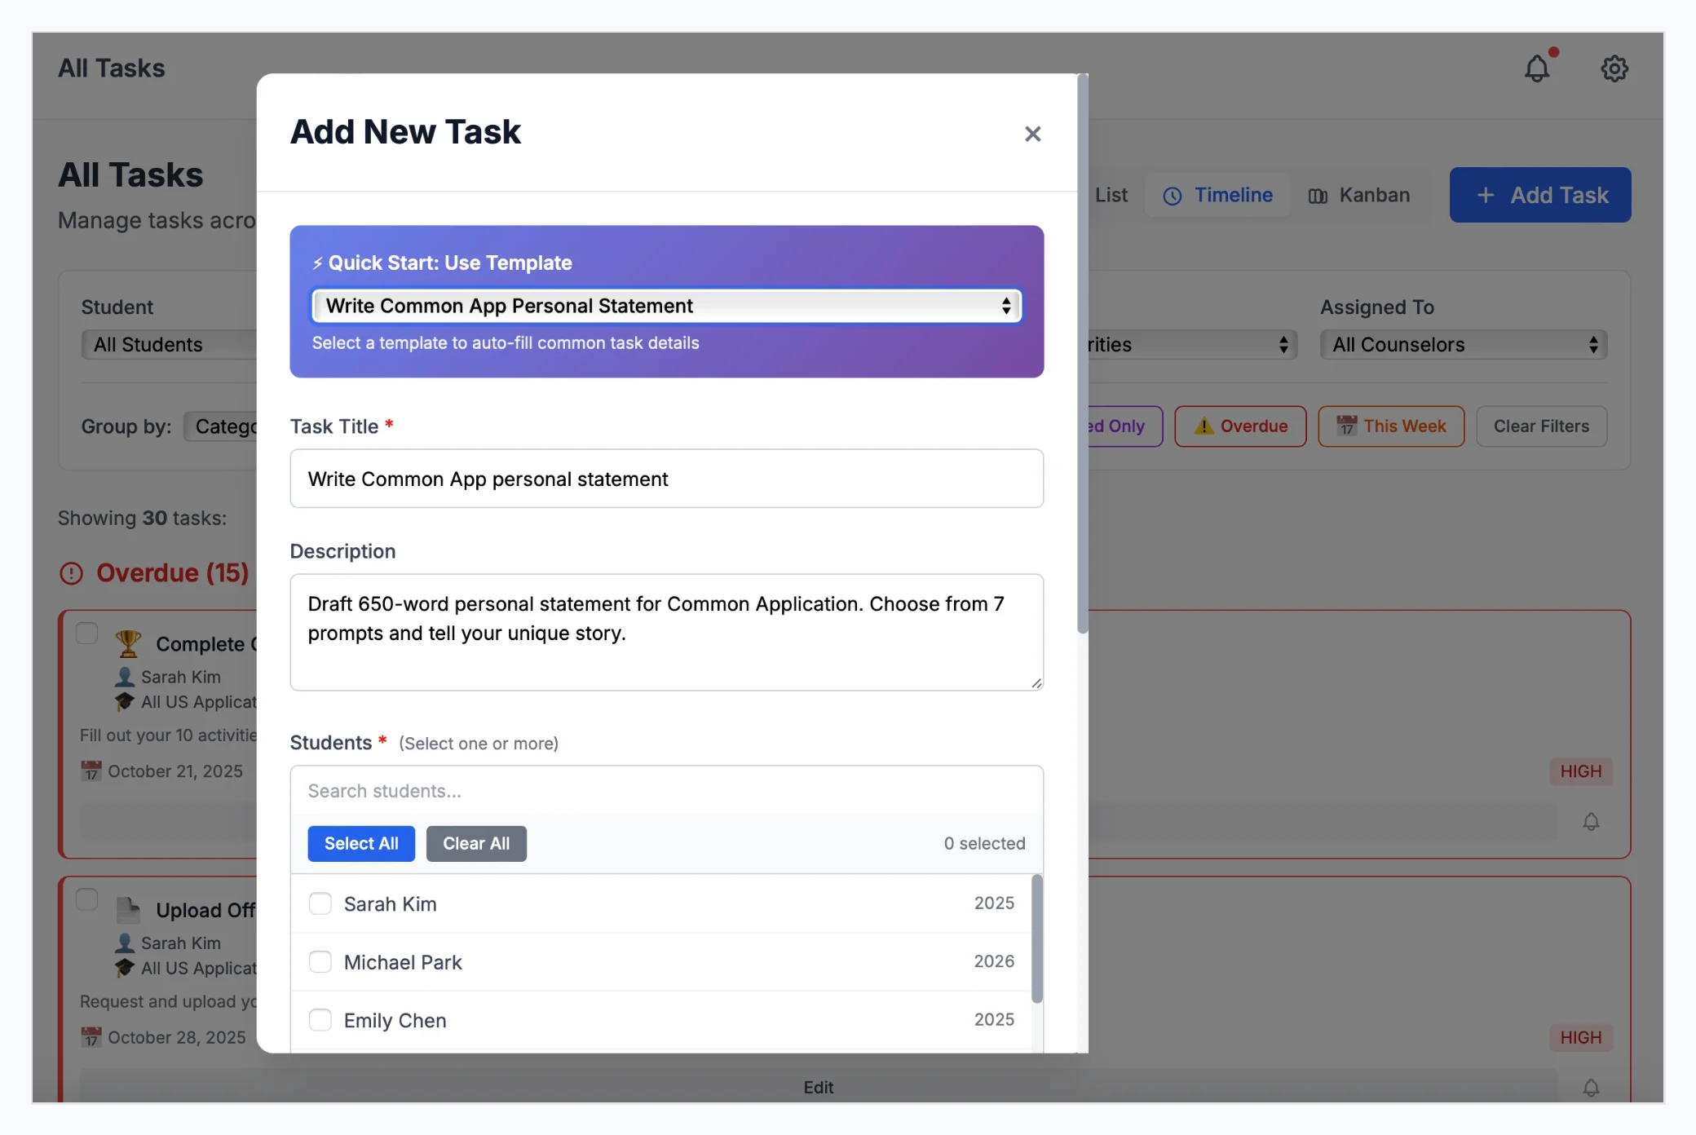Click Sarah Kim's person icon
1696x1135 pixels.
click(x=124, y=677)
